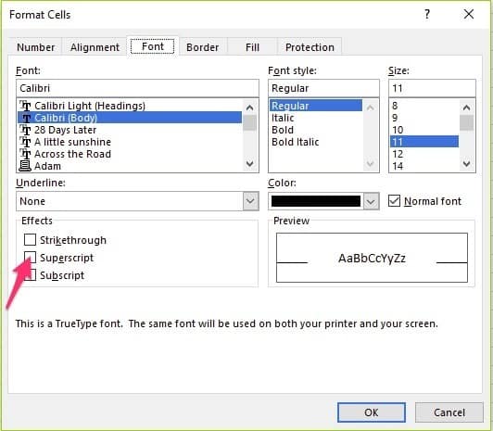This screenshot has height=431, width=493.
Task: Click the Cancel button
Action: point(449,412)
